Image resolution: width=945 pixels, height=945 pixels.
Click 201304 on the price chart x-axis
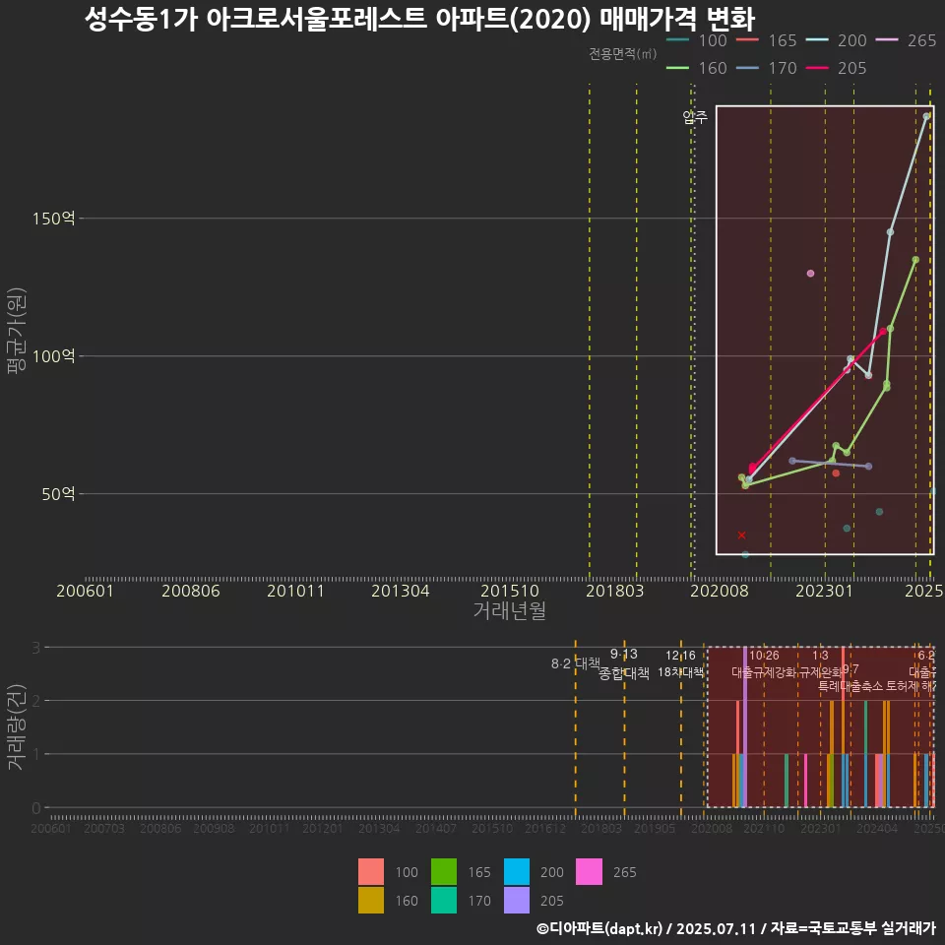point(401,591)
